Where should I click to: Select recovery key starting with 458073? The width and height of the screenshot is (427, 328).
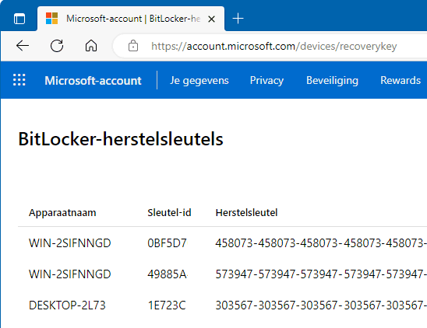pos(321,243)
